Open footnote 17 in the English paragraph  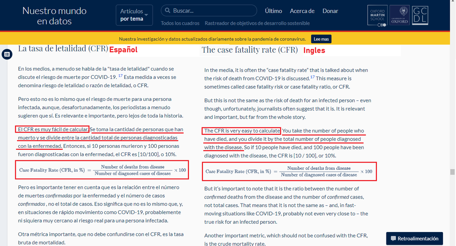(312, 77)
